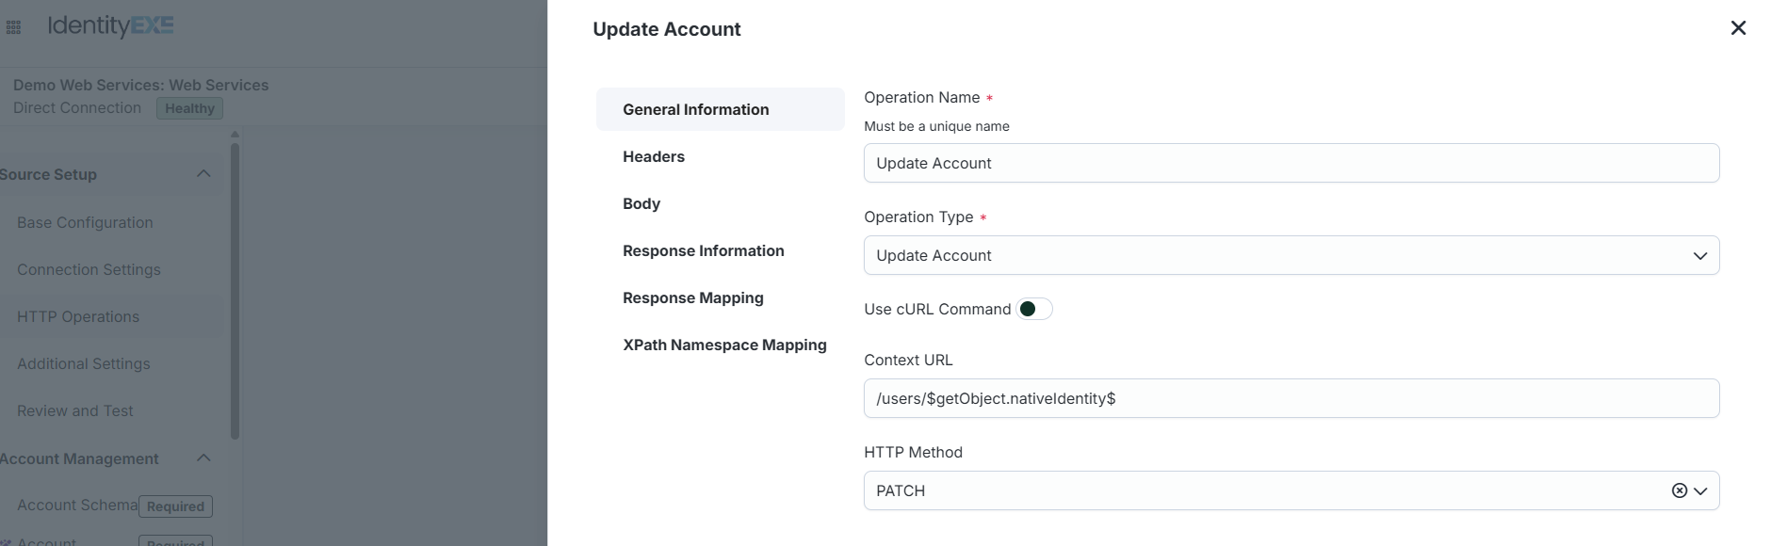1770x546 pixels.
Task: Click the sidebar vertical scrollbar
Action: point(235,290)
